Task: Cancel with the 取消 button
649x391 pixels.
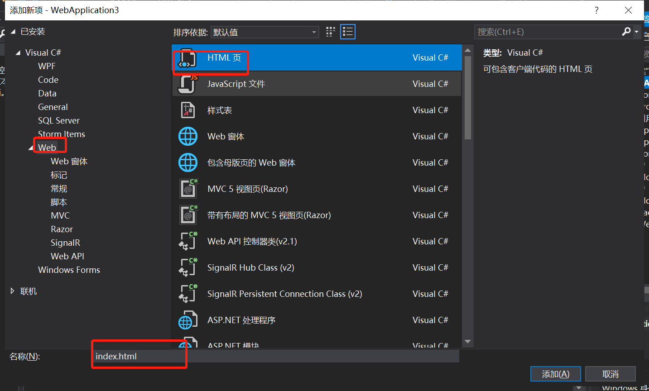Action: point(611,374)
